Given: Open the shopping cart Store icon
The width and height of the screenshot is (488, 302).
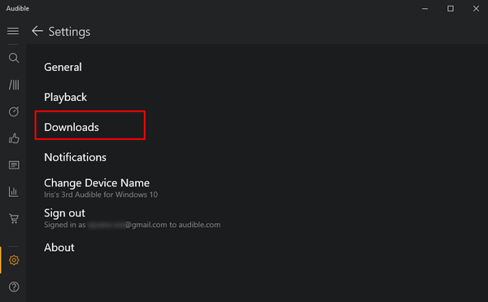Looking at the screenshot, I should pyautogui.click(x=14, y=218).
